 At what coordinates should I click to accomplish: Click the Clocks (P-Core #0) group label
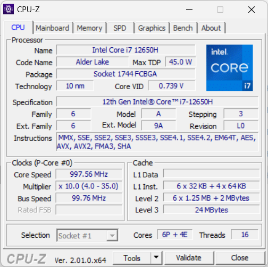pos(42,163)
